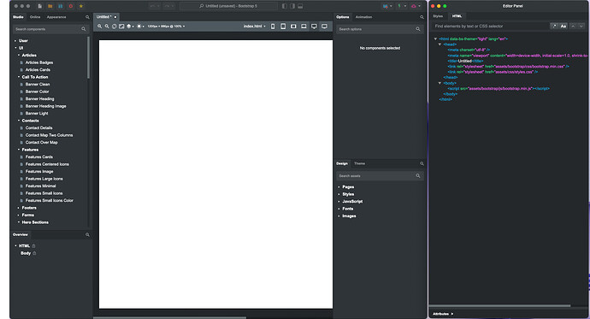
Task: Click the circular reset zoom icon
Action: (114, 27)
